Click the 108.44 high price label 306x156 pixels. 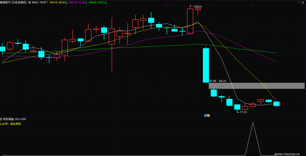197,7
